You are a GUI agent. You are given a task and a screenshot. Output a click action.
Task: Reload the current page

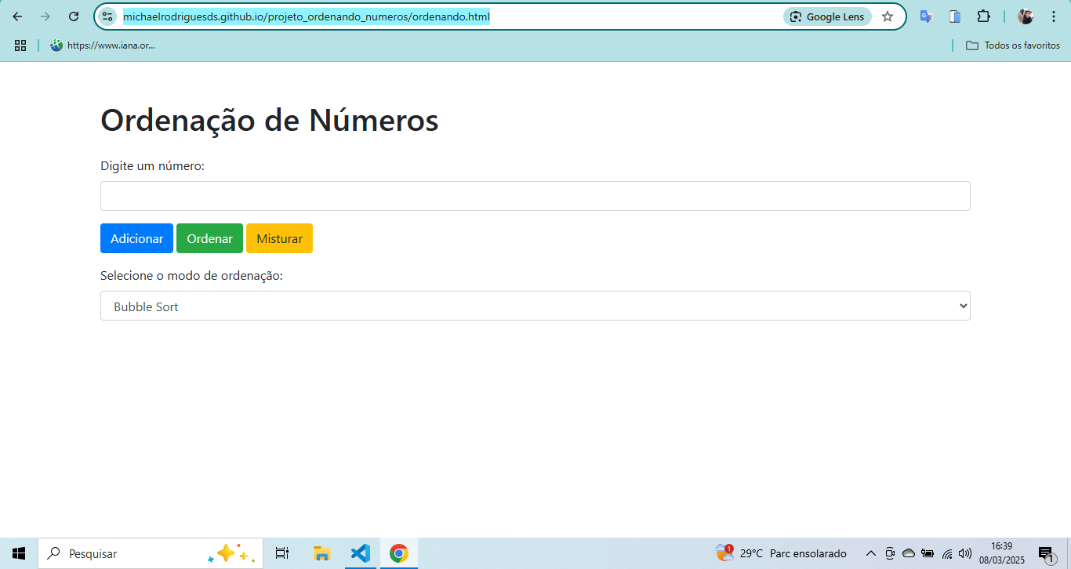pyautogui.click(x=74, y=16)
